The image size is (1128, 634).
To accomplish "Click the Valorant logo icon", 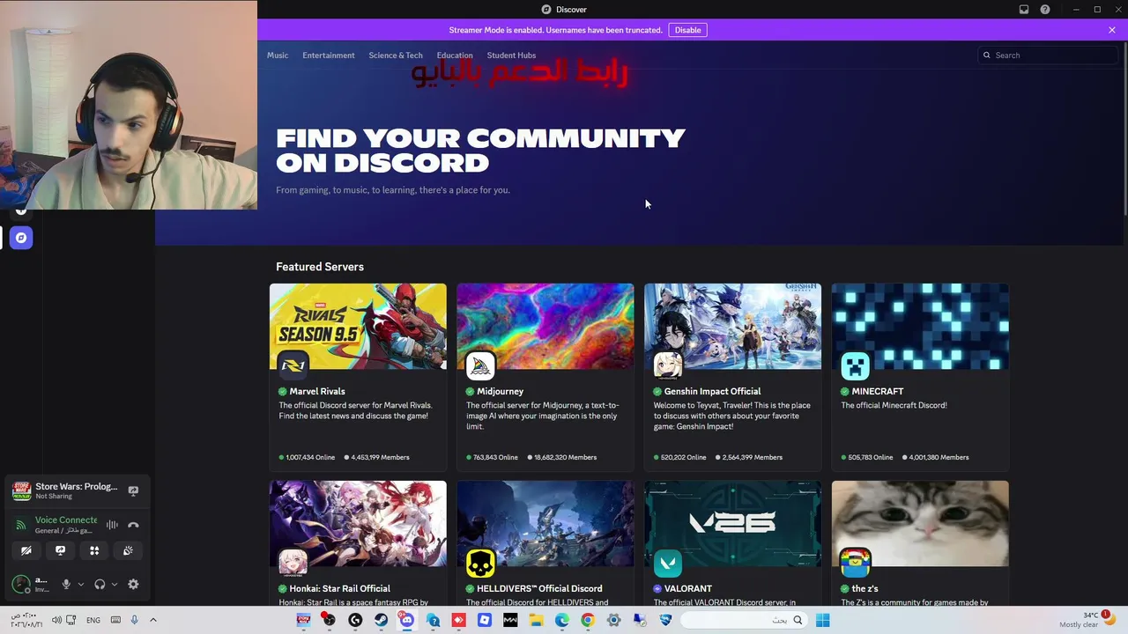I will point(668,563).
